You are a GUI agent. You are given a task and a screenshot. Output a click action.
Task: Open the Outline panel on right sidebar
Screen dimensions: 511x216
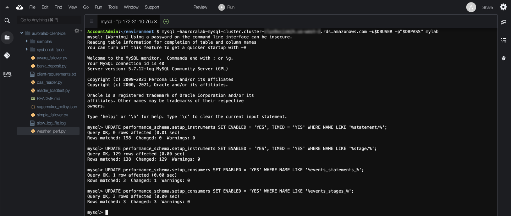click(504, 40)
